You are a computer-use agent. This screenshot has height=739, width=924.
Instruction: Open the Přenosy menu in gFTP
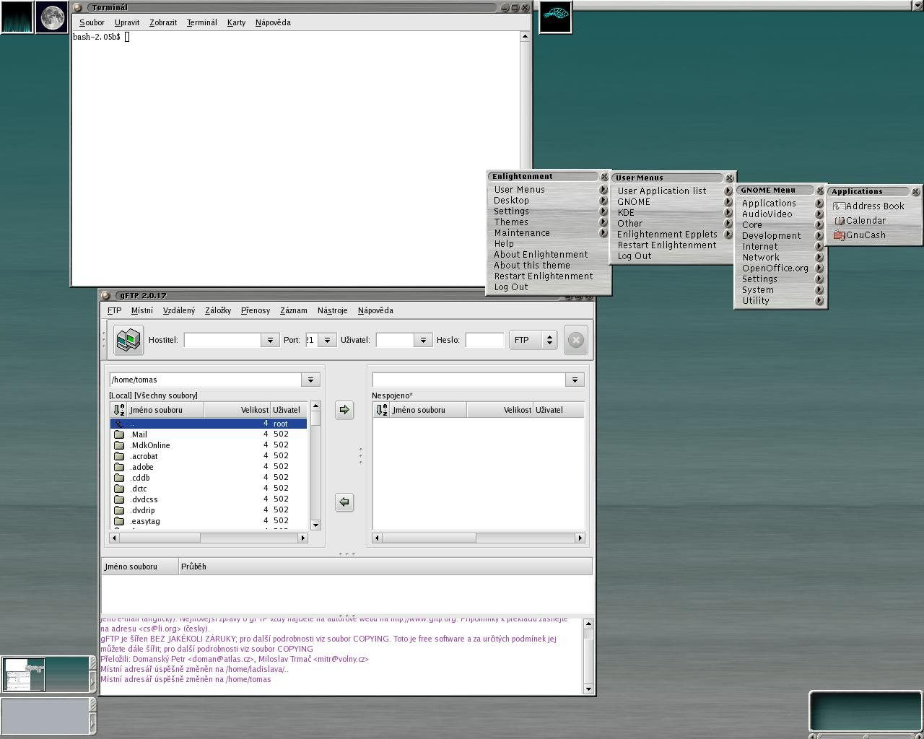coord(256,310)
